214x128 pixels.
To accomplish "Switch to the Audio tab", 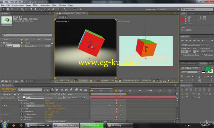I will [x=192, y=13].
